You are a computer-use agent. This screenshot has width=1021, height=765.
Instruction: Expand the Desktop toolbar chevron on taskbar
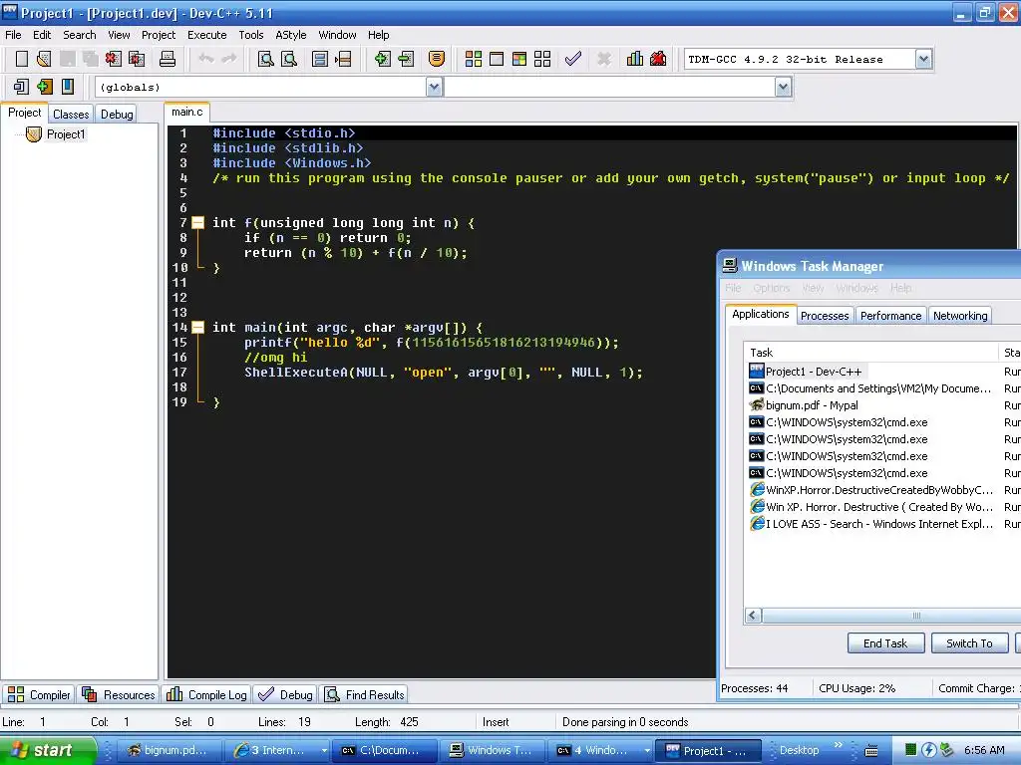coord(838,745)
